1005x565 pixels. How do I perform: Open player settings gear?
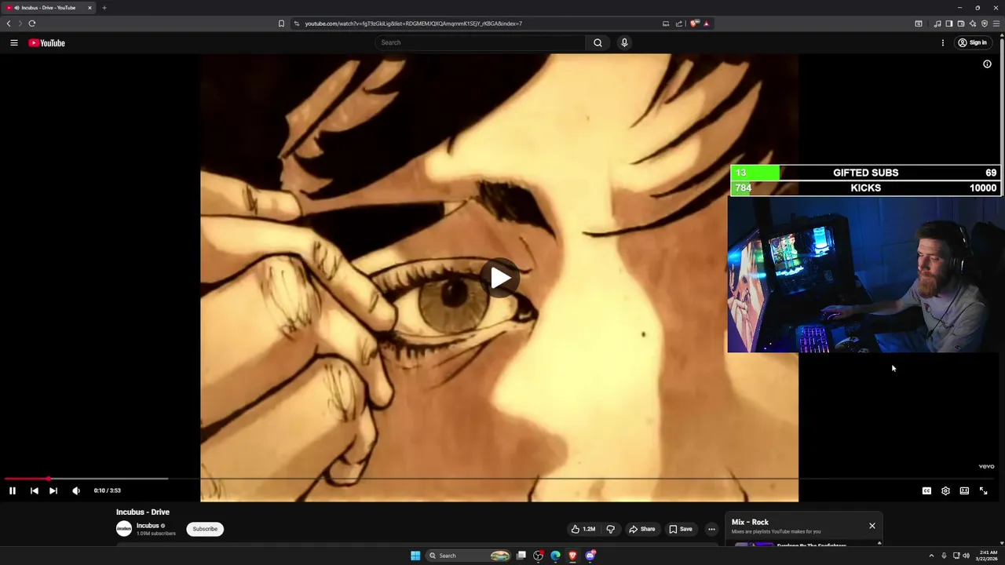point(945,490)
